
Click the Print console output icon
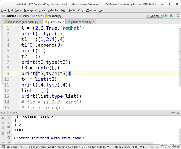(x=9, y=138)
